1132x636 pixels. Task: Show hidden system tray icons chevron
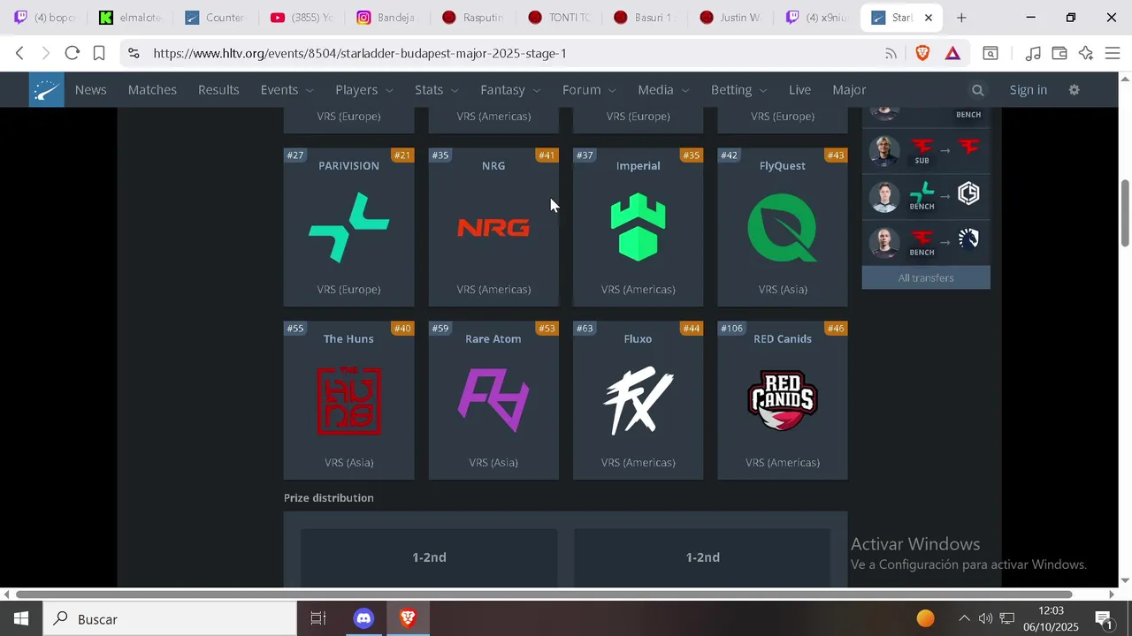(964, 618)
